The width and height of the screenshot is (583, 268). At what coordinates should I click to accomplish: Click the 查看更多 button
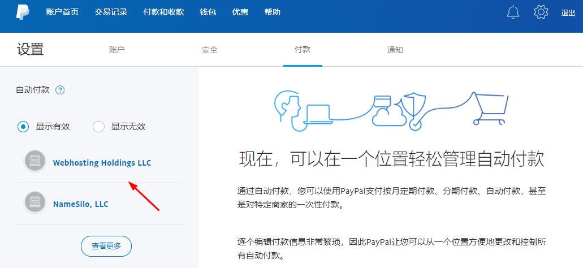[106, 246]
